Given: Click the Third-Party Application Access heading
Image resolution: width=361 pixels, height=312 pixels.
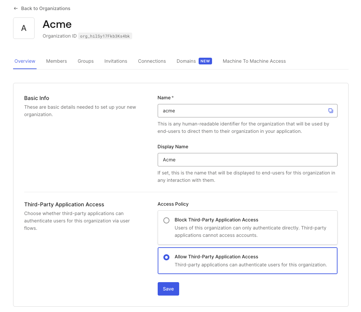Looking at the screenshot, I should pos(64,204).
